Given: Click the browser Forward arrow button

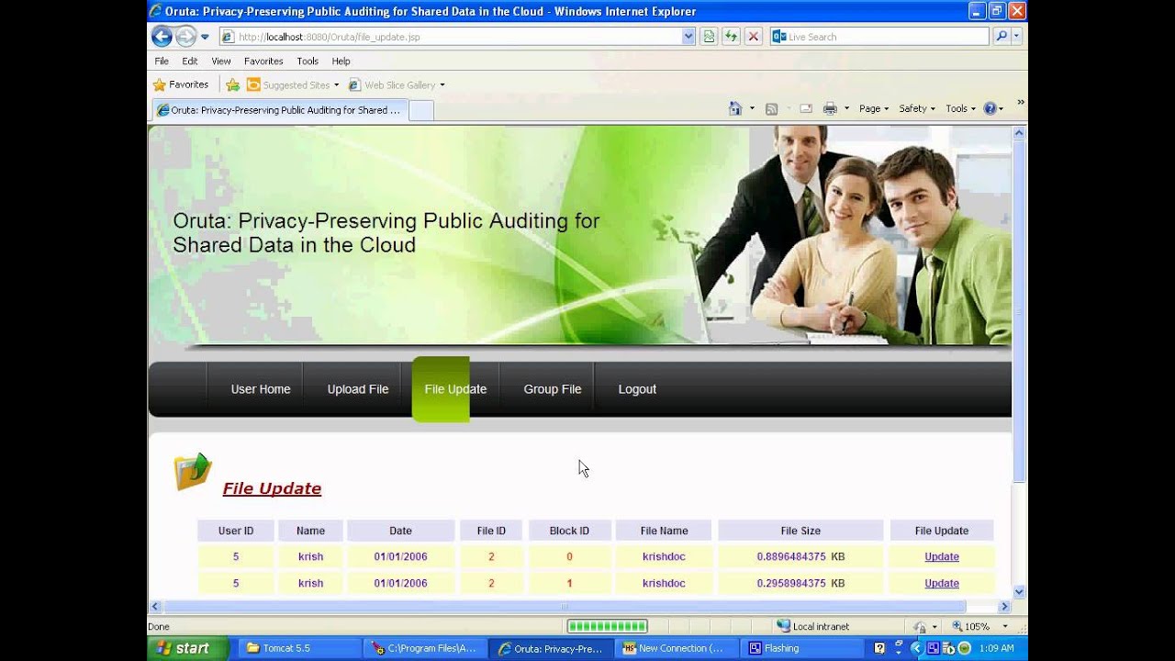Looking at the screenshot, I should click(x=185, y=37).
